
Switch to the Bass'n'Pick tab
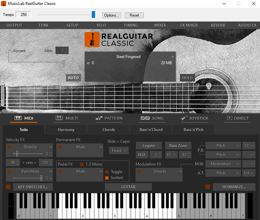pyautogui.click(x=194, y=130)
